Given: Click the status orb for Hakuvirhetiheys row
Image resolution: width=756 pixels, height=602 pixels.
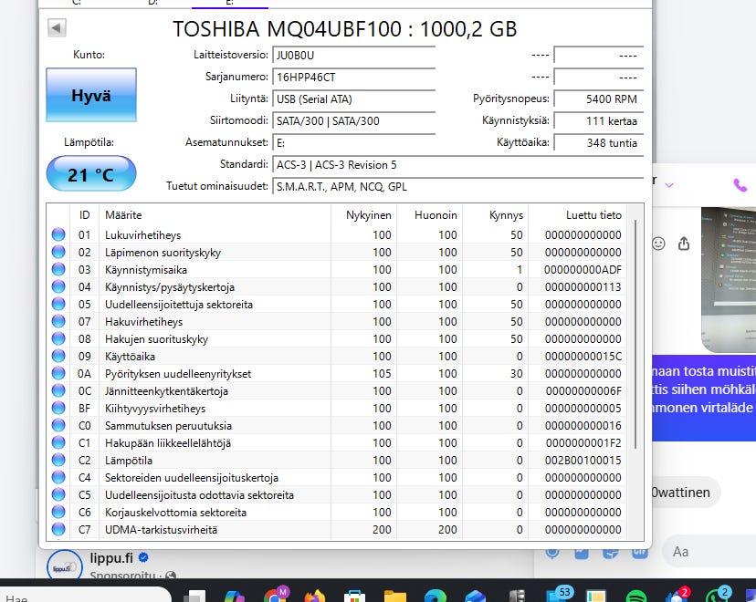Looking at the screenshot, I should click(58, 321).
